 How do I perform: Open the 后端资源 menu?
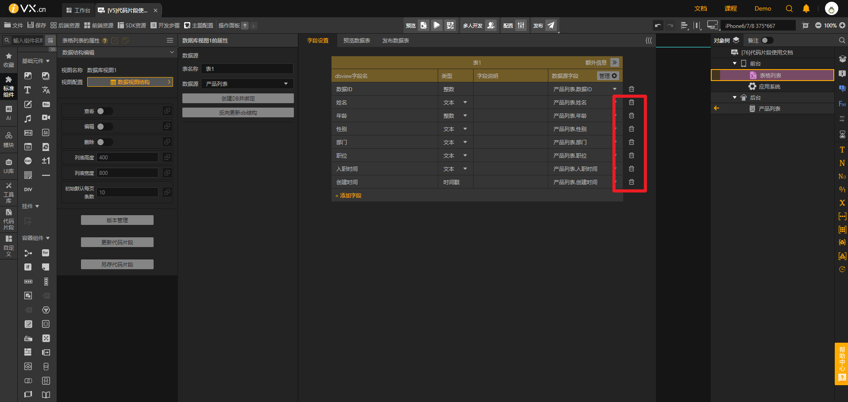tap(65, 25)
